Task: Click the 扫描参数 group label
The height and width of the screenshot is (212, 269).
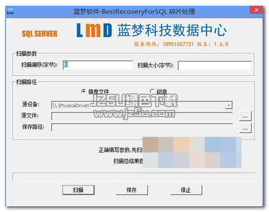Action: tap(26, 53)
